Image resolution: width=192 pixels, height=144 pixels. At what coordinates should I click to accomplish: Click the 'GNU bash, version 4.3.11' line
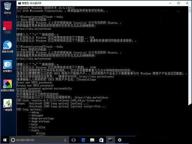59,100
